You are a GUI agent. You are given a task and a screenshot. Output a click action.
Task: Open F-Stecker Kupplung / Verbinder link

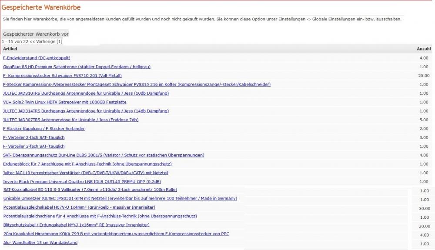44,129
